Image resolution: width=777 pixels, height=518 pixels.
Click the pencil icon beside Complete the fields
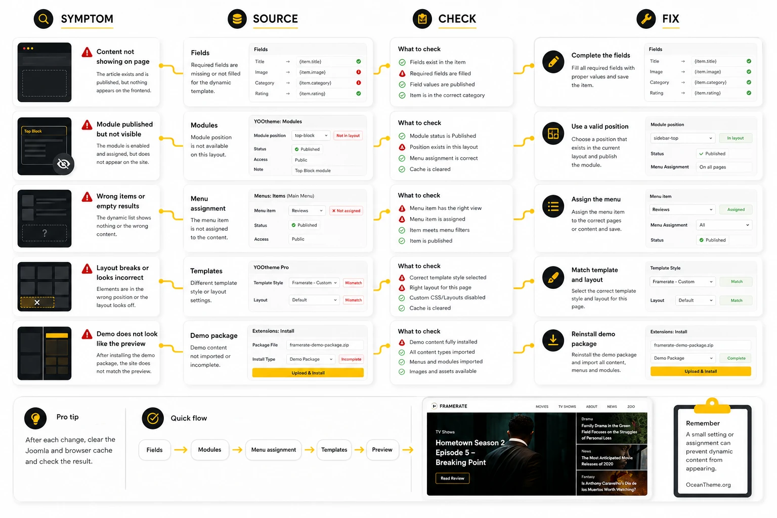pos(553,62)
